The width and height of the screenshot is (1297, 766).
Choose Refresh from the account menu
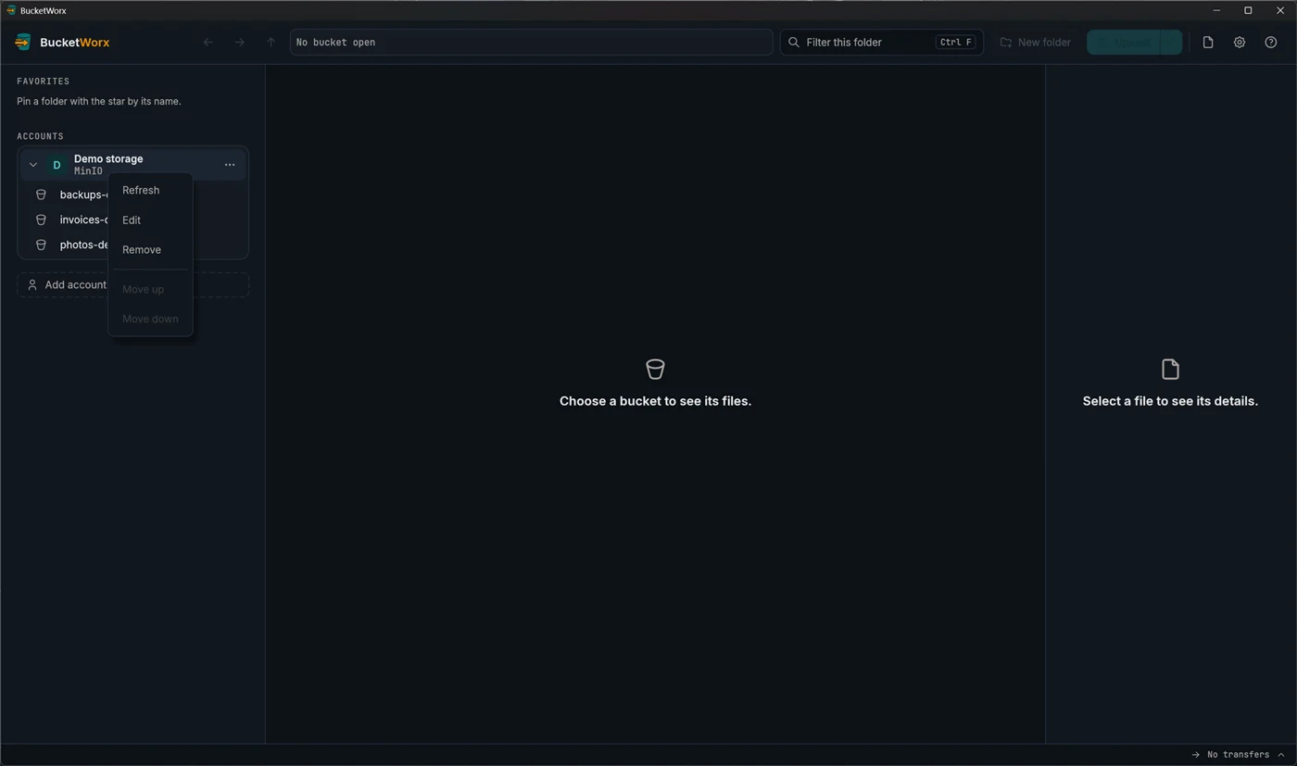tap(150, 191)
